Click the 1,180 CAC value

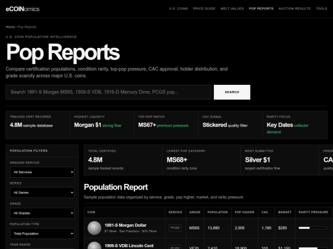click(x=266, y=228)
